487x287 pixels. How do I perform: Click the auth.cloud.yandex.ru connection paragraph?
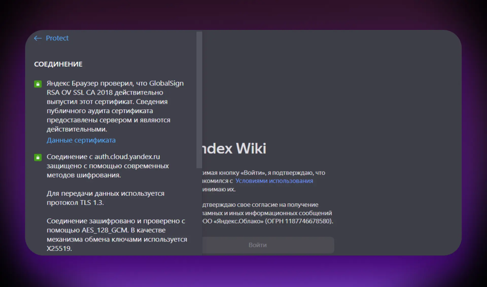107,166
